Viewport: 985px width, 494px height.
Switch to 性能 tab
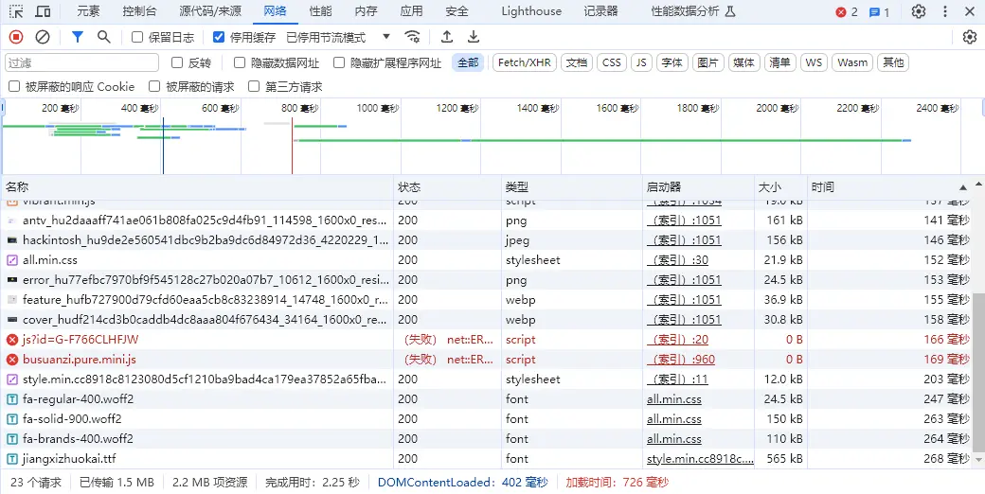pyautogui.click(x=321, y=11)
